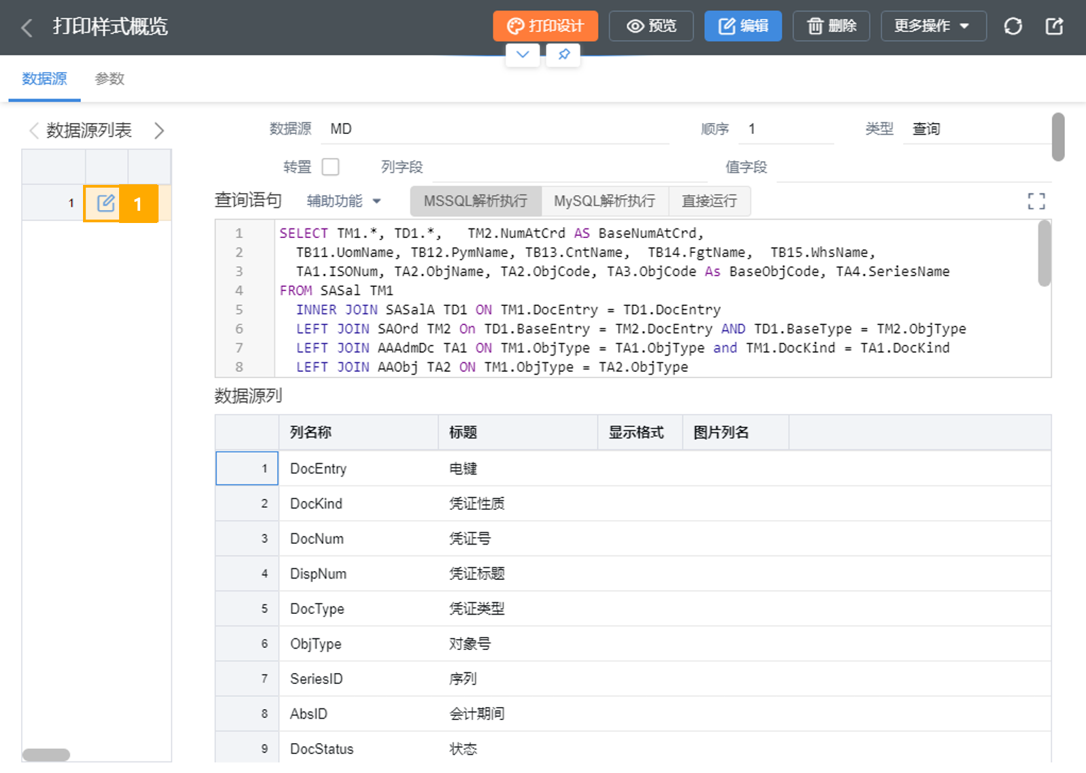Image resolution: width=1086 pixels, height=773 pixels.
Task: Click SQL line starting with SELECT TM1.*
Action: click(491, 233)
